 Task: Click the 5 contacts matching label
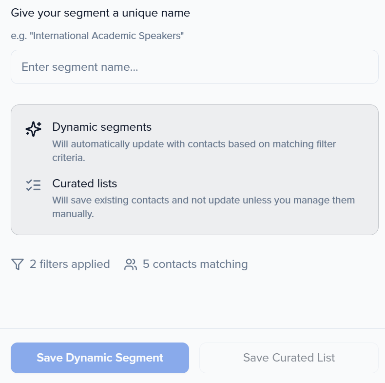click(195, 264)
